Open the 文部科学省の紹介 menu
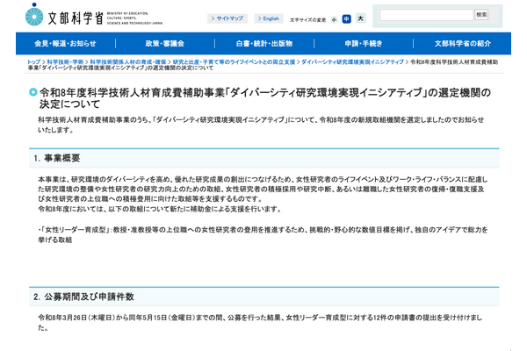Image resolution: width=527 pixels, height=351 pixels. pyautogui.click(x=463, y=43)
